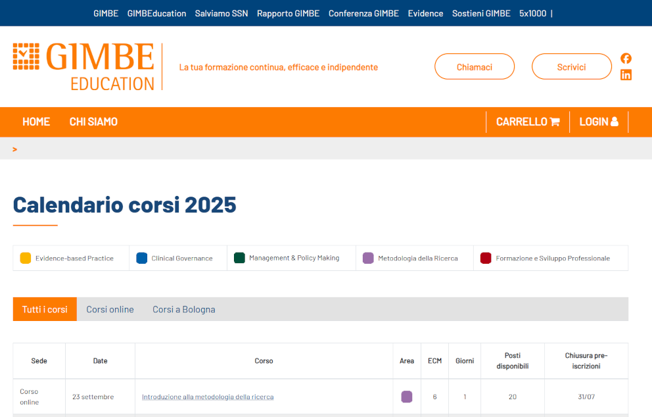Click the green Management & Policy Making swatch

tap(239, 258)
